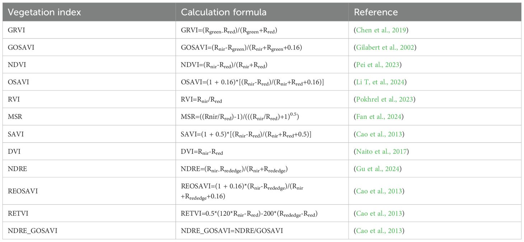
Task: Select the Vegetation index column header
Action: point(45,12)
